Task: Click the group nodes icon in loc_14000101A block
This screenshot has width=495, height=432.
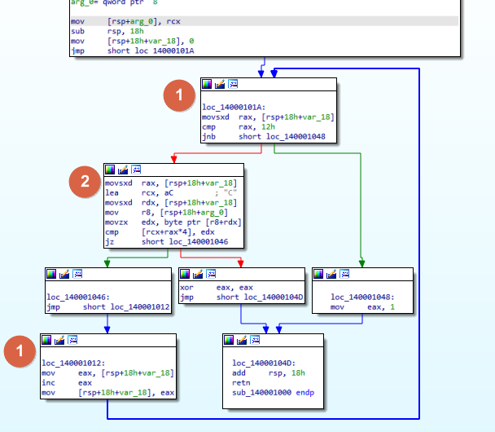Action: coord(233,84)
